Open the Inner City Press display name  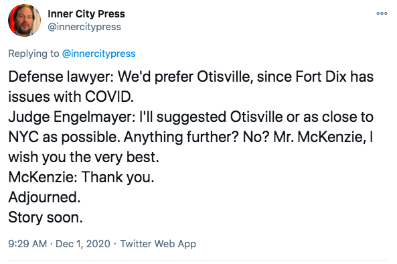tap(86, 14)
